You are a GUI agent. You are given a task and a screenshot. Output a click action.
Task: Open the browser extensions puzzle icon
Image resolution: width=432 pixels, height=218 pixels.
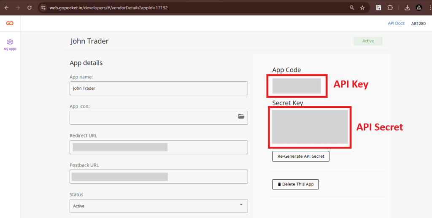click(389, 8)
